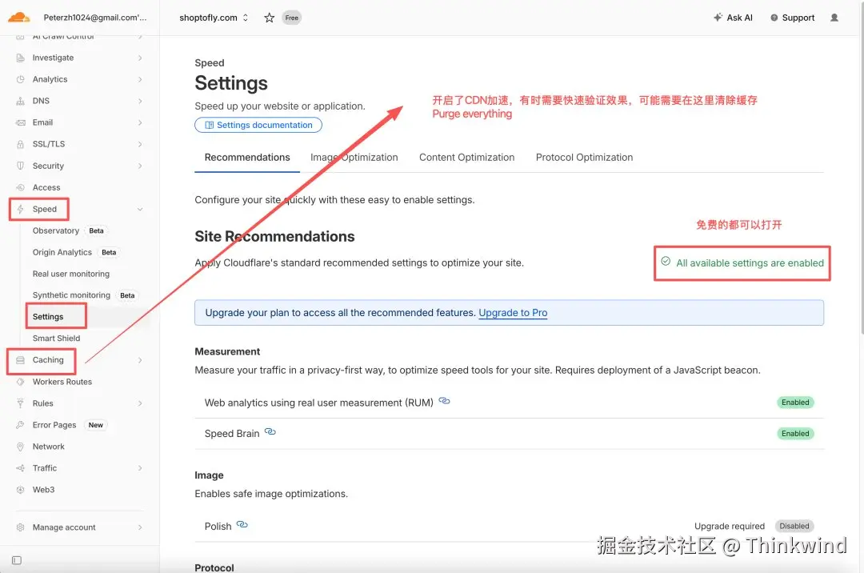The image size is (864, 573).
Task: Open Origin Analytics under Speed
Action: click(x=62, y=252)
